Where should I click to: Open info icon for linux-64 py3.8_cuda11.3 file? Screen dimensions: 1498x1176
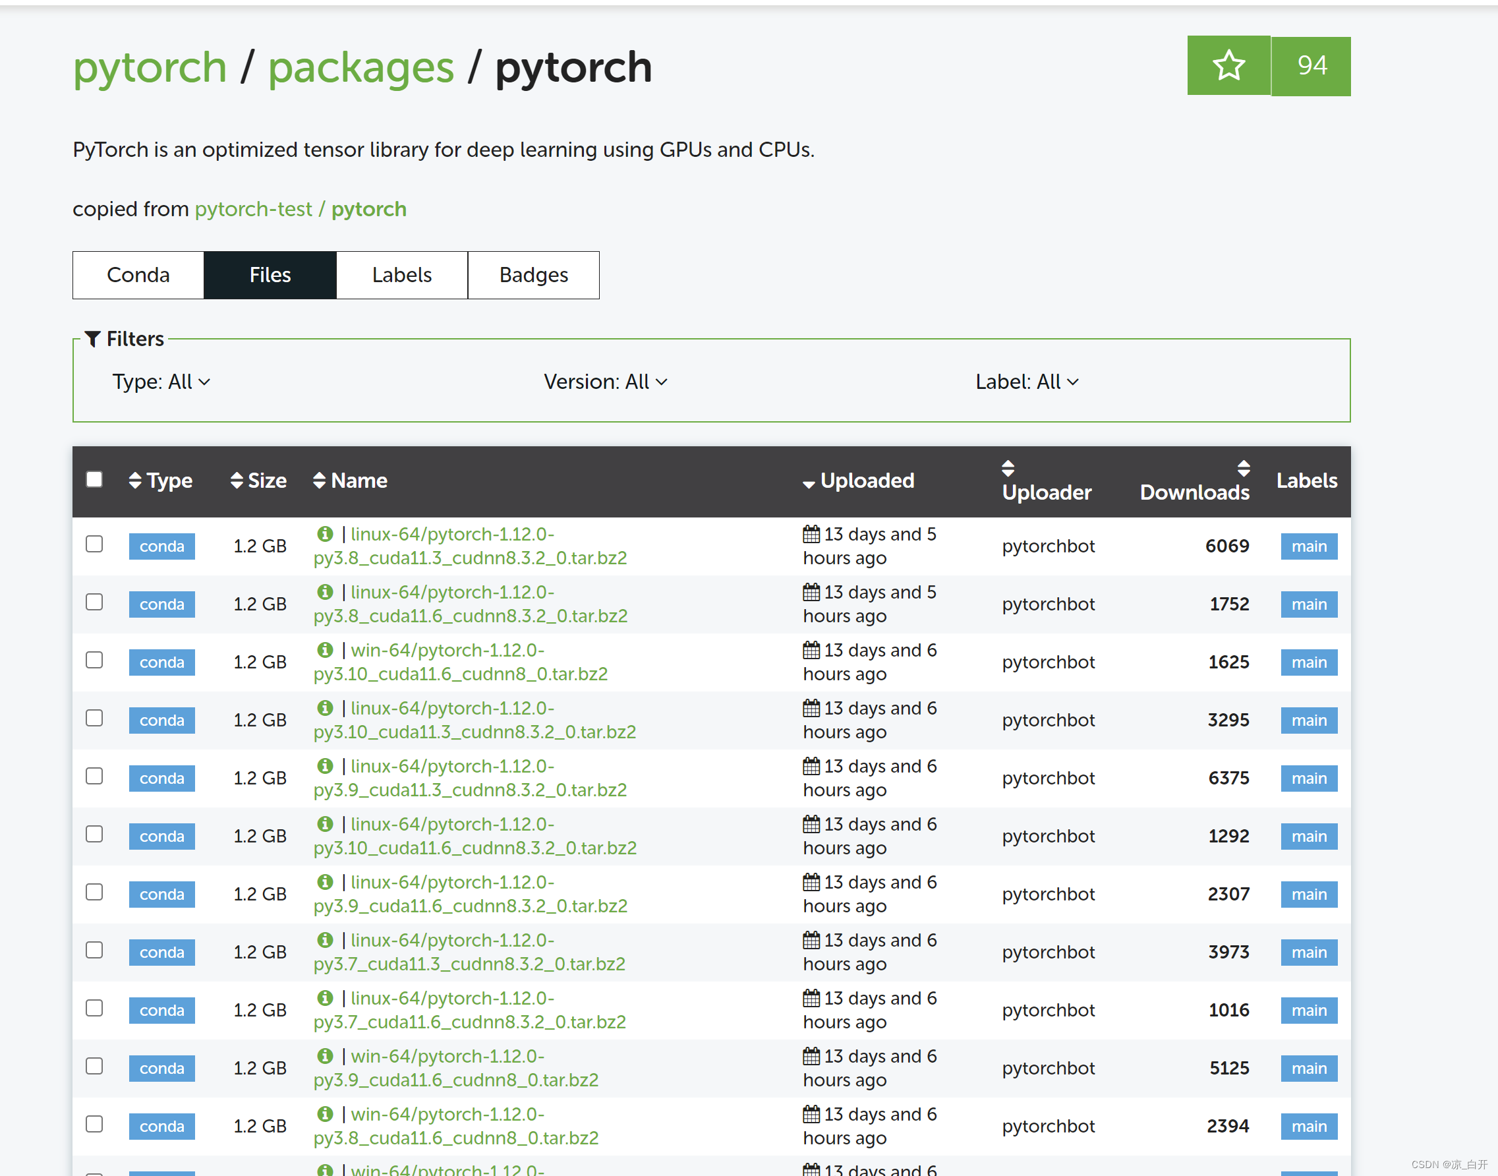click(325, 533)
